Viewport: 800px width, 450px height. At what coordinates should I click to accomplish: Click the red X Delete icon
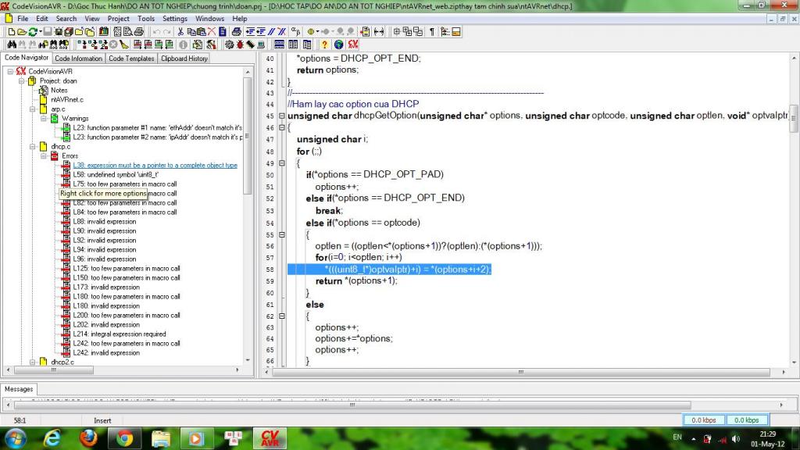212,31
